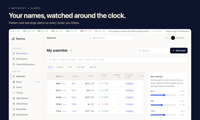Focus the Search tickers field
Screen dimensions: 200x120
tap(110, 38)
